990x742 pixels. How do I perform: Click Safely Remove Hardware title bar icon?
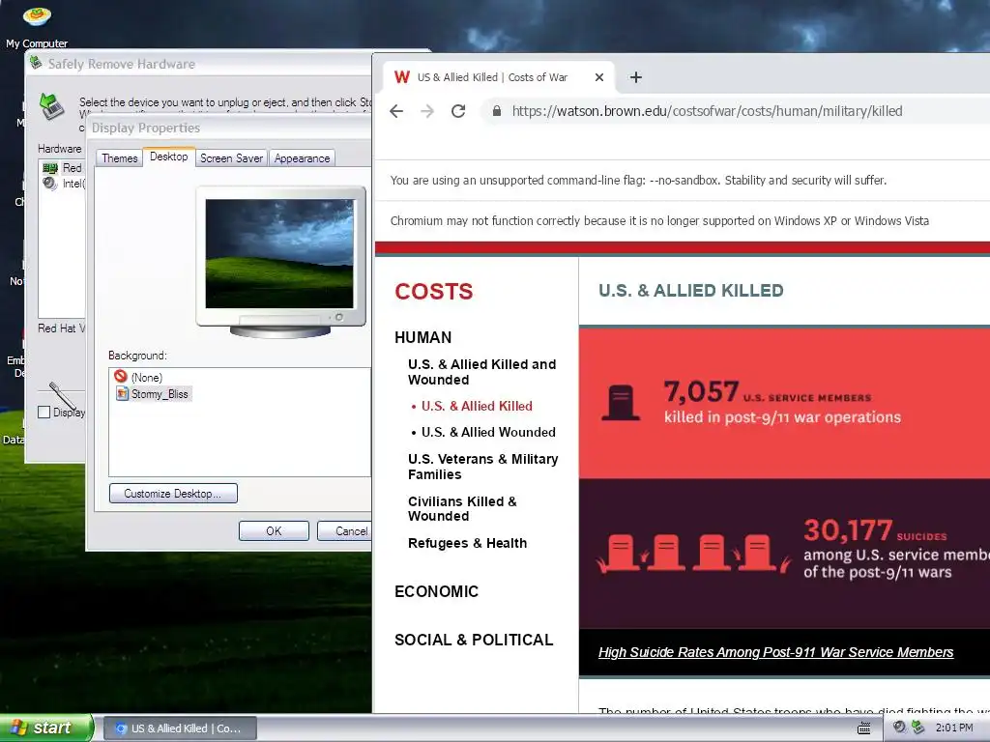point(36,63)
